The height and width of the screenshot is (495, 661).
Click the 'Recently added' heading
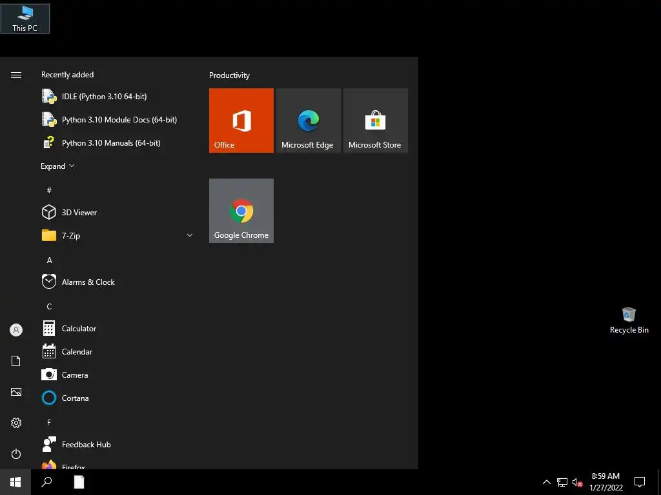coord(67,75)
